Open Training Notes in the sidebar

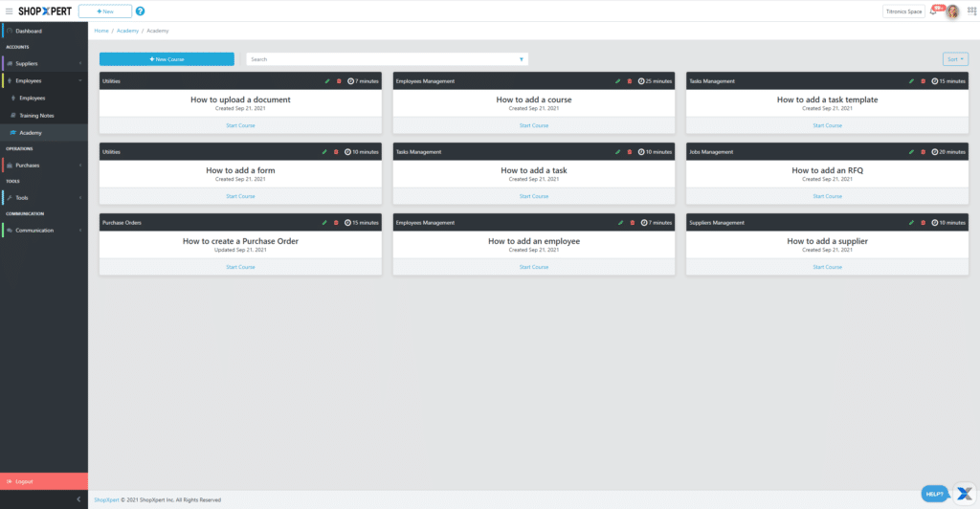pyautogui.click(x=36, y=115)
